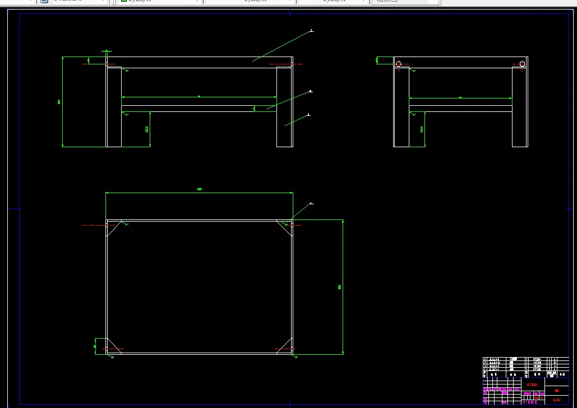This screenshot has height=408, width=577.
Task: Pick the overall depth dimension text beside plan view
Action: click(339, 287)
